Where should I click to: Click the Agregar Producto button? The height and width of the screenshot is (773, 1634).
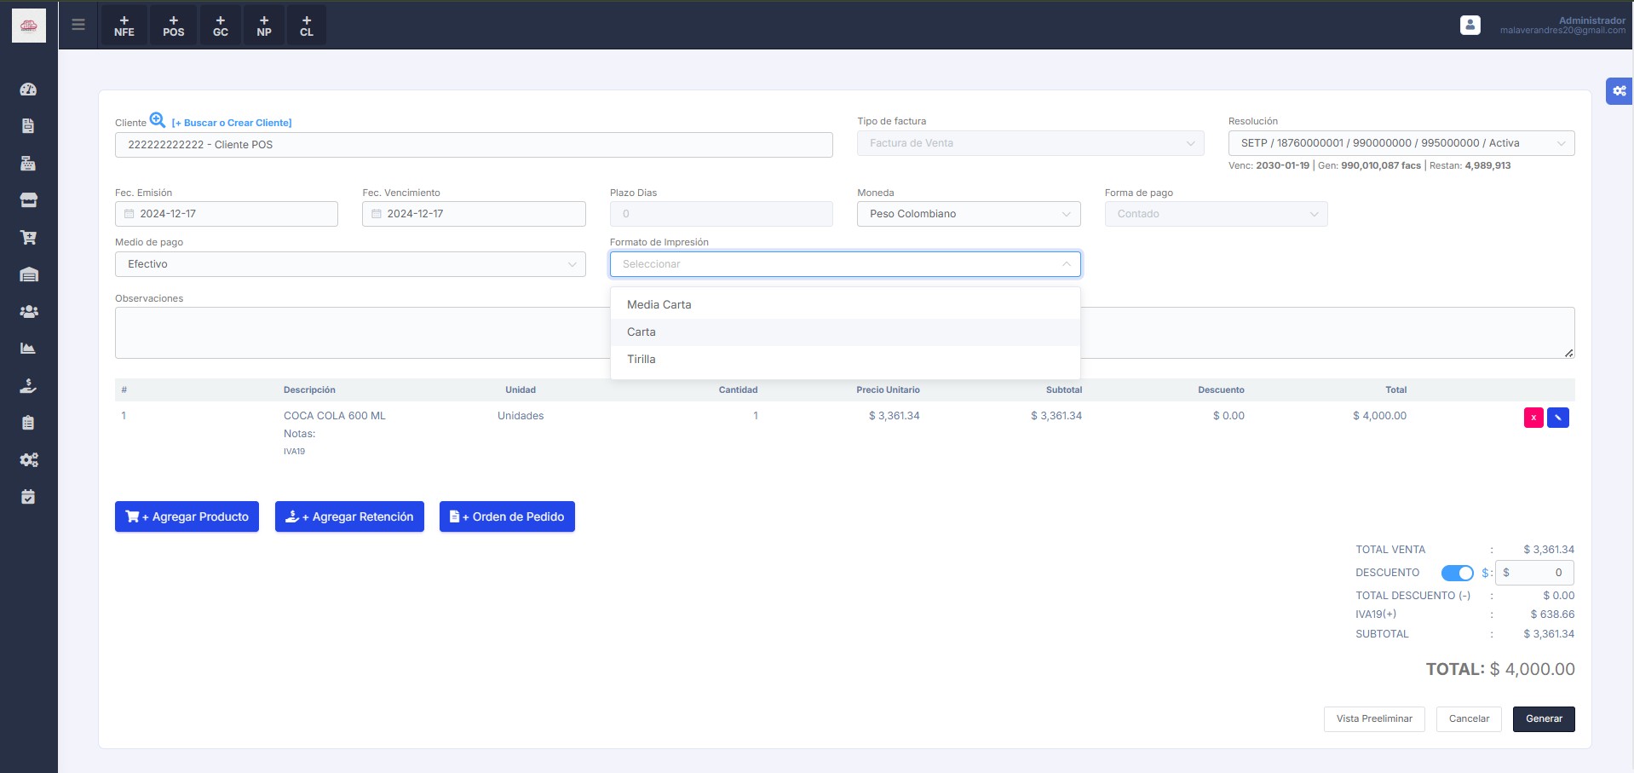point(187,516)
